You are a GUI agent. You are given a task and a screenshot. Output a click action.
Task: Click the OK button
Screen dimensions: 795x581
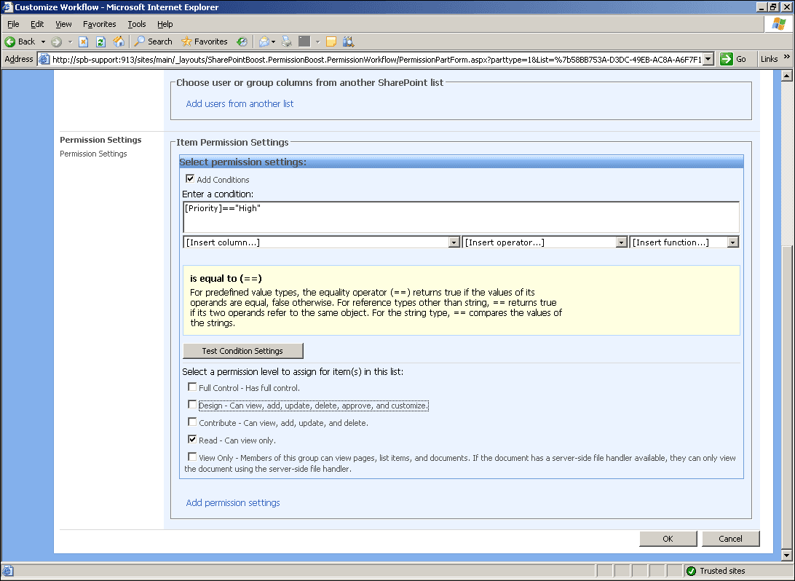click(x=668, y=539)
